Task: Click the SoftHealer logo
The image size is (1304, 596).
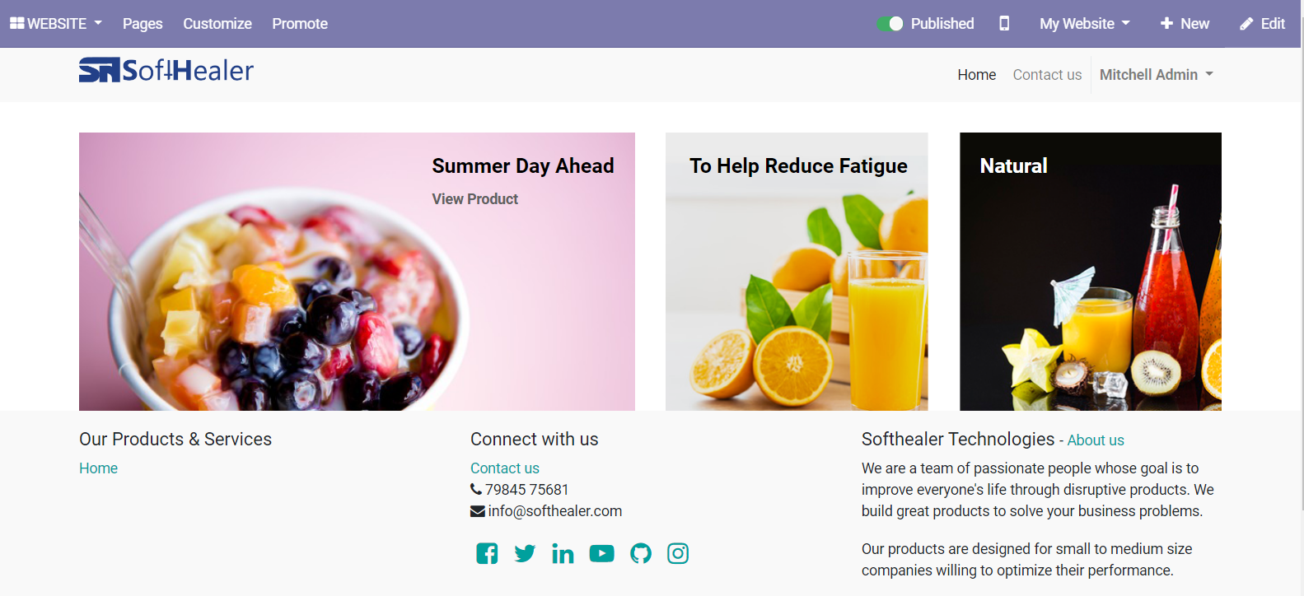Action: pos(166,70)
